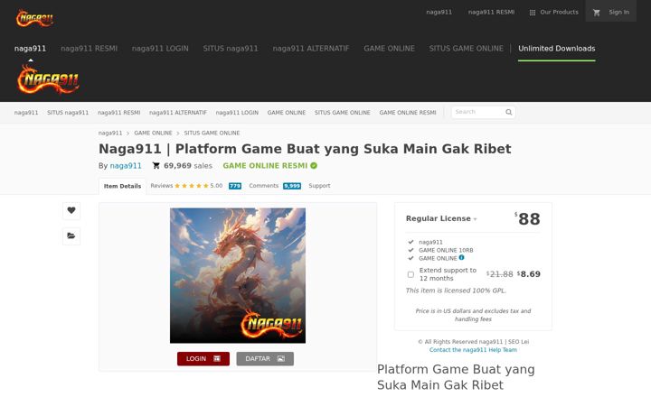The width and height of the screenshot is (651, 406).
Task: Select SITUS GAME ONLINE in main navigation
Action: point(467,49)
